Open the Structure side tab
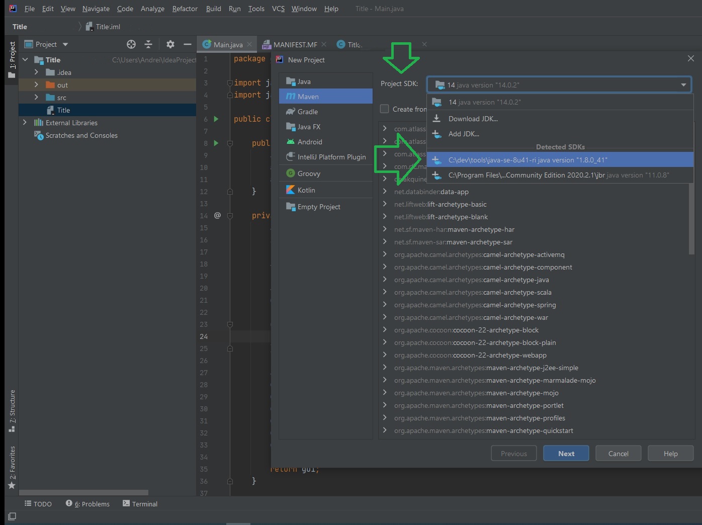702x525 pixels. pyautogui.click(x=12, y=411)
